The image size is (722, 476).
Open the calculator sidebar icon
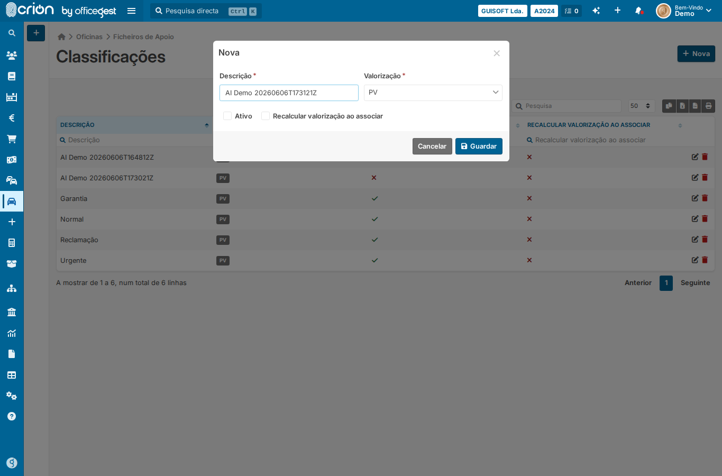12,243
